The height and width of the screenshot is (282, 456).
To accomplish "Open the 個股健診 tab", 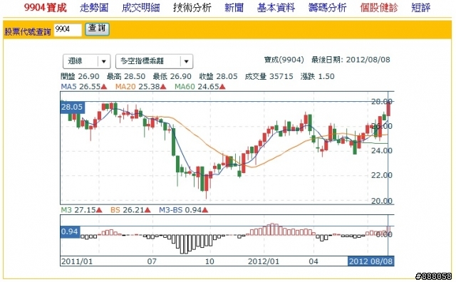I will coord(379,8).
